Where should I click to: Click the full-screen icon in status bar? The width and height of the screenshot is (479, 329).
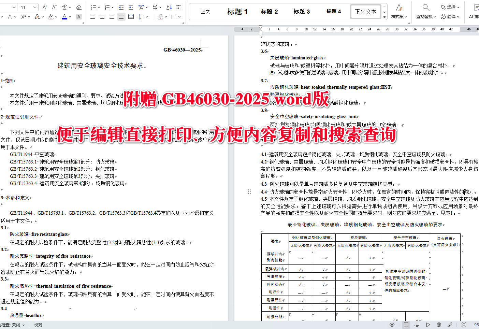point(463,325)
